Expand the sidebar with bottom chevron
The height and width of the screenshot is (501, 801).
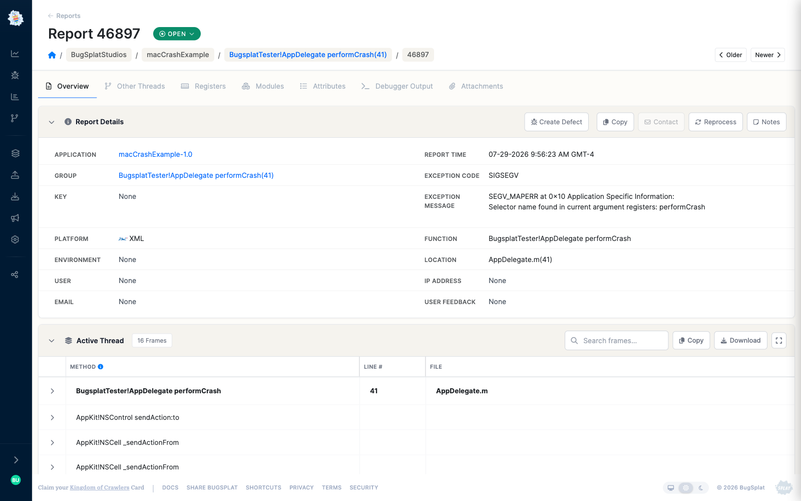(x=16, y=460)
